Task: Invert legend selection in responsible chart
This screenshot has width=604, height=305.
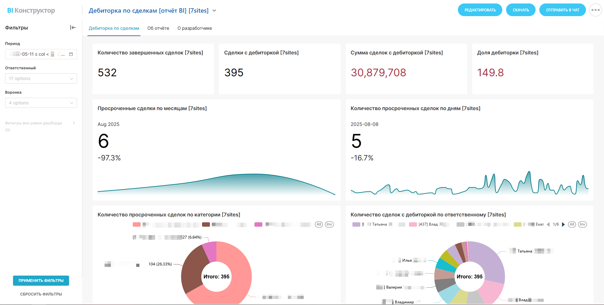Action: 582,224
